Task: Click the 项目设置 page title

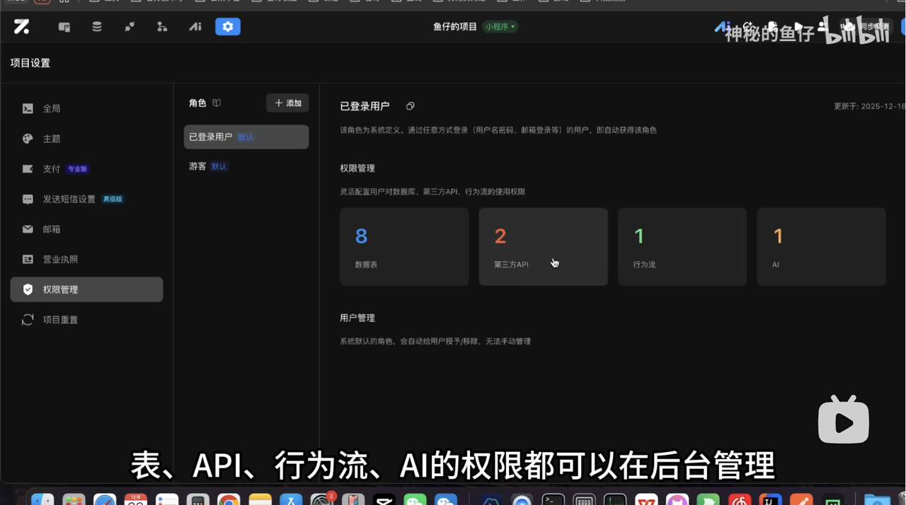Action: [x=30, y=63]
